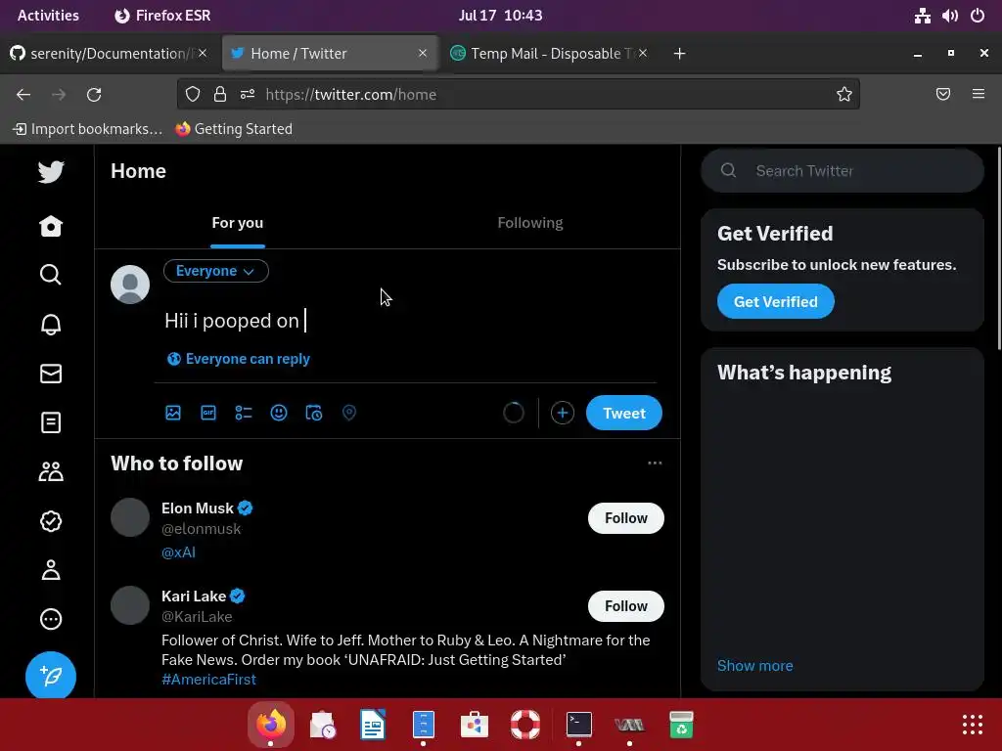Image resolution: width=1002 pixels, height=751 pixels.
Task: Open the Terminal from the dock
Action: pyautogui.click(x=579, y=725)
